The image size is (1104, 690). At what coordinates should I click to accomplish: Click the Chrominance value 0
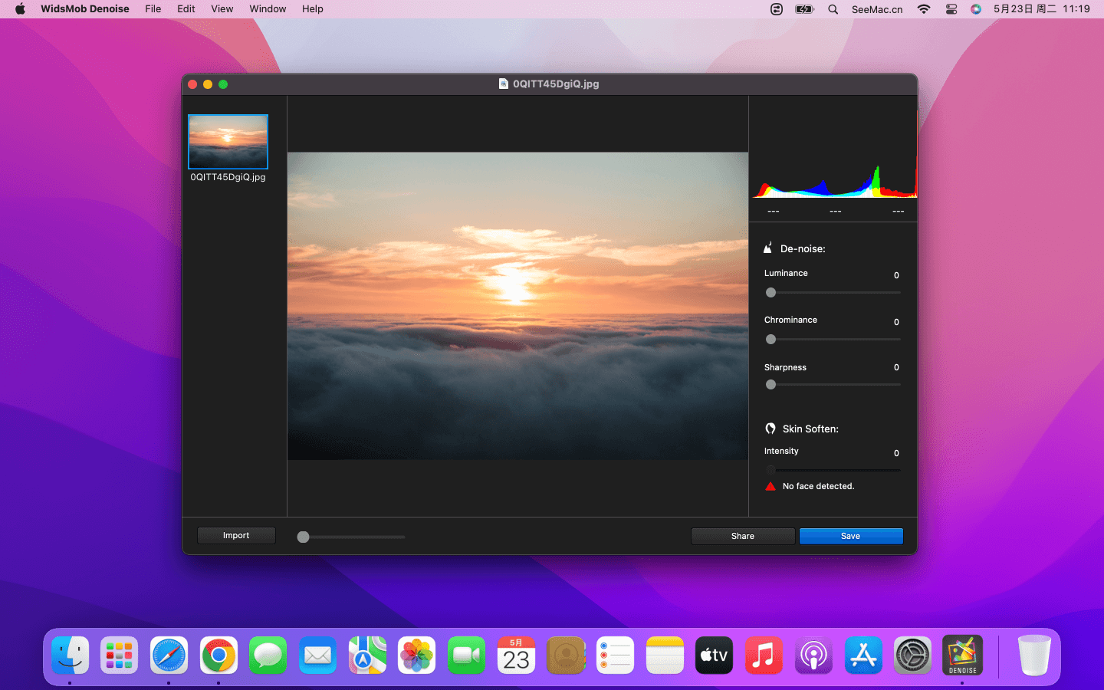coord(896,322)
